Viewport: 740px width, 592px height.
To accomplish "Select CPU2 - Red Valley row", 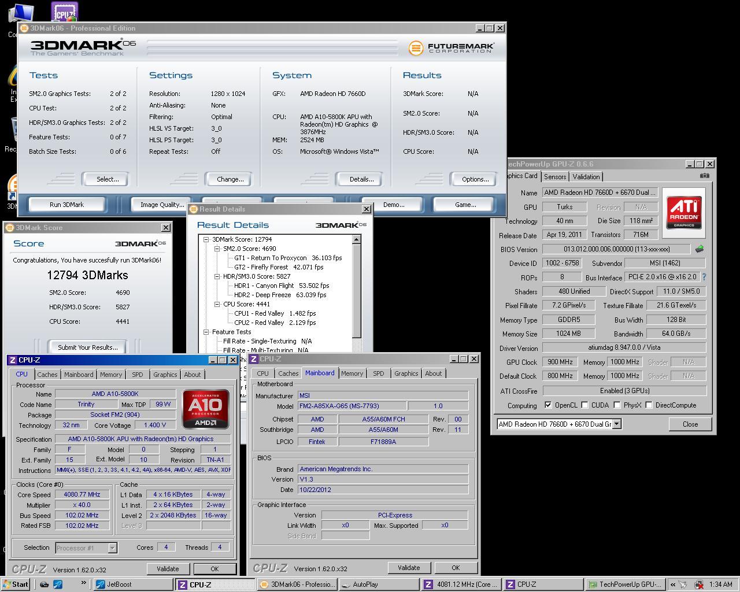I will 275,323.
